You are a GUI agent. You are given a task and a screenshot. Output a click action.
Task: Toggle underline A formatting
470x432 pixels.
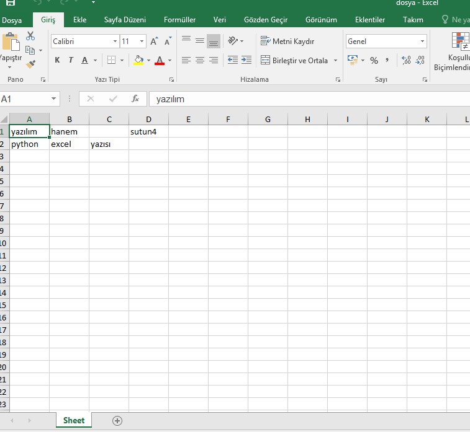click(x=85, y=60)
